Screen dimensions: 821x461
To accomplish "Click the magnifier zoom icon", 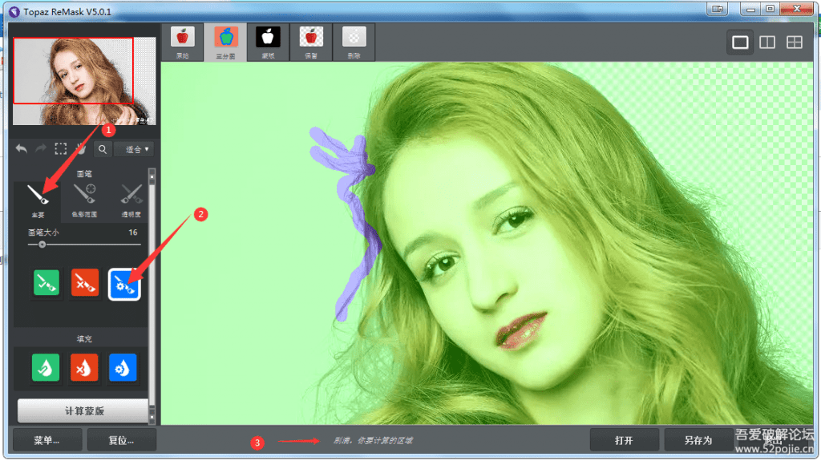I will [103, 148].
